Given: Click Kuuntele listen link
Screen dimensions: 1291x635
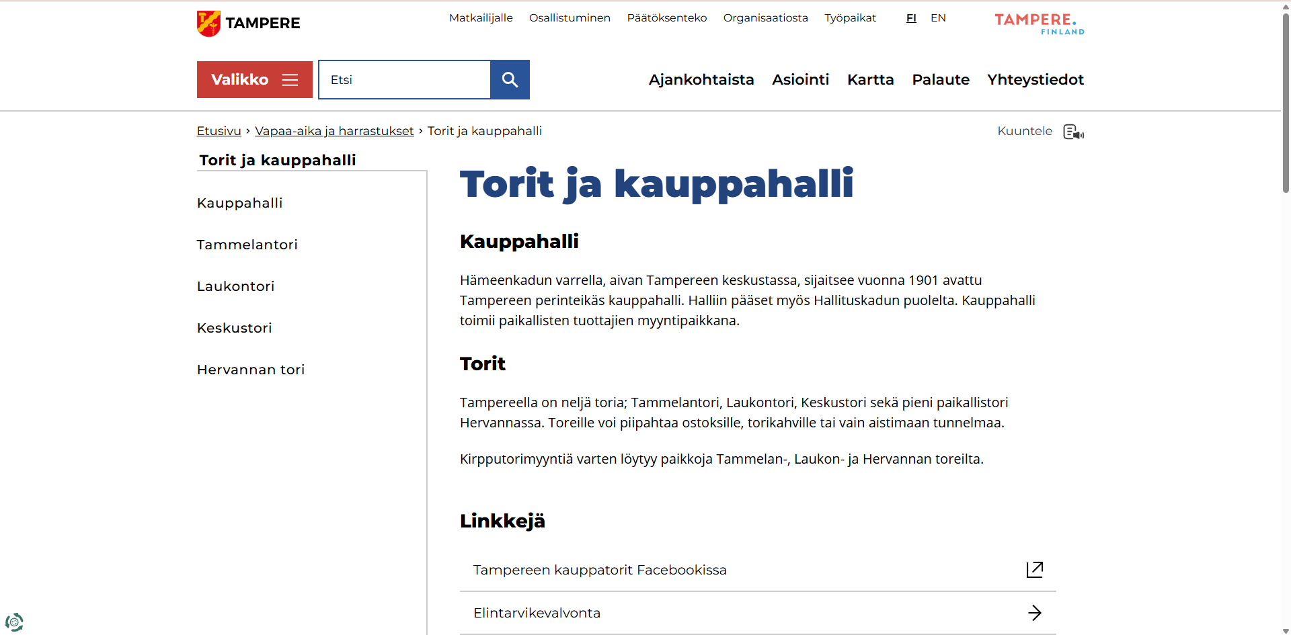Looking at the screenshot, I should tap(1025, 131).
